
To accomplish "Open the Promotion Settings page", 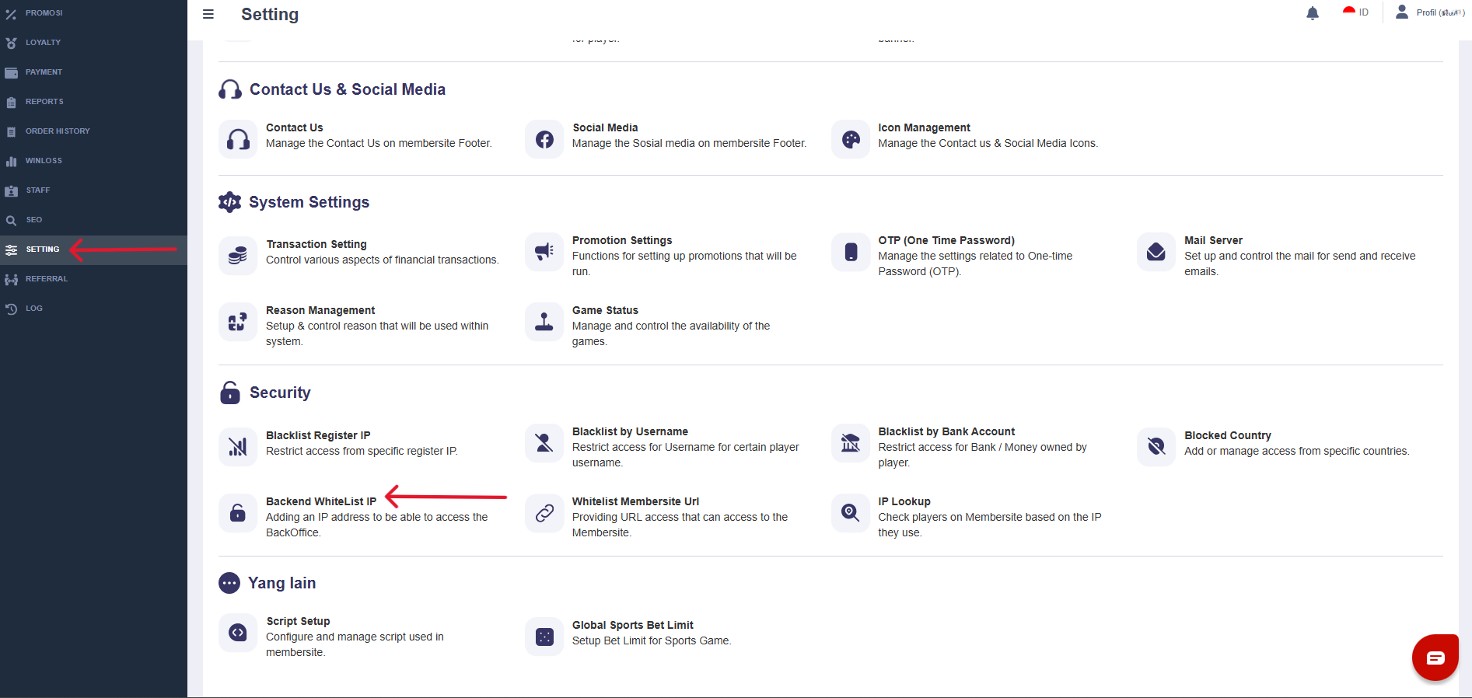I will [x=622, y=240].
